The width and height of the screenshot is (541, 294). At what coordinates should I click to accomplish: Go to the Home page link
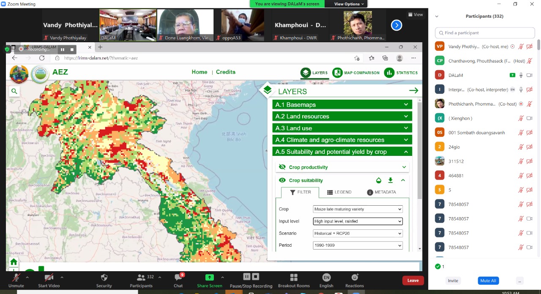pos(199,72)
